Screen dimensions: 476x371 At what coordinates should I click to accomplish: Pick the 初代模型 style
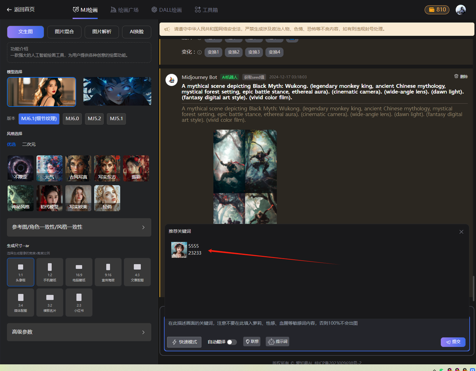coord(49,198)
